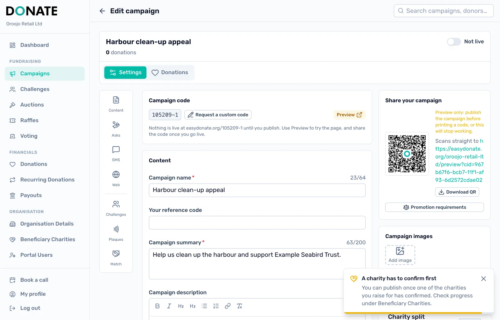
Task: View Promotion requirements
Action: click(434, 207)
